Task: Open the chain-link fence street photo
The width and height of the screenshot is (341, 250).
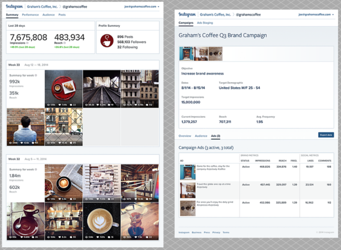Action: tap(64, 127)
